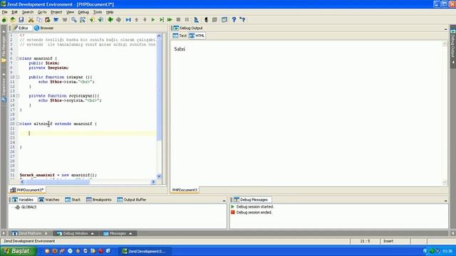
Task: Select the Text output tab
Action: [180, 36]
